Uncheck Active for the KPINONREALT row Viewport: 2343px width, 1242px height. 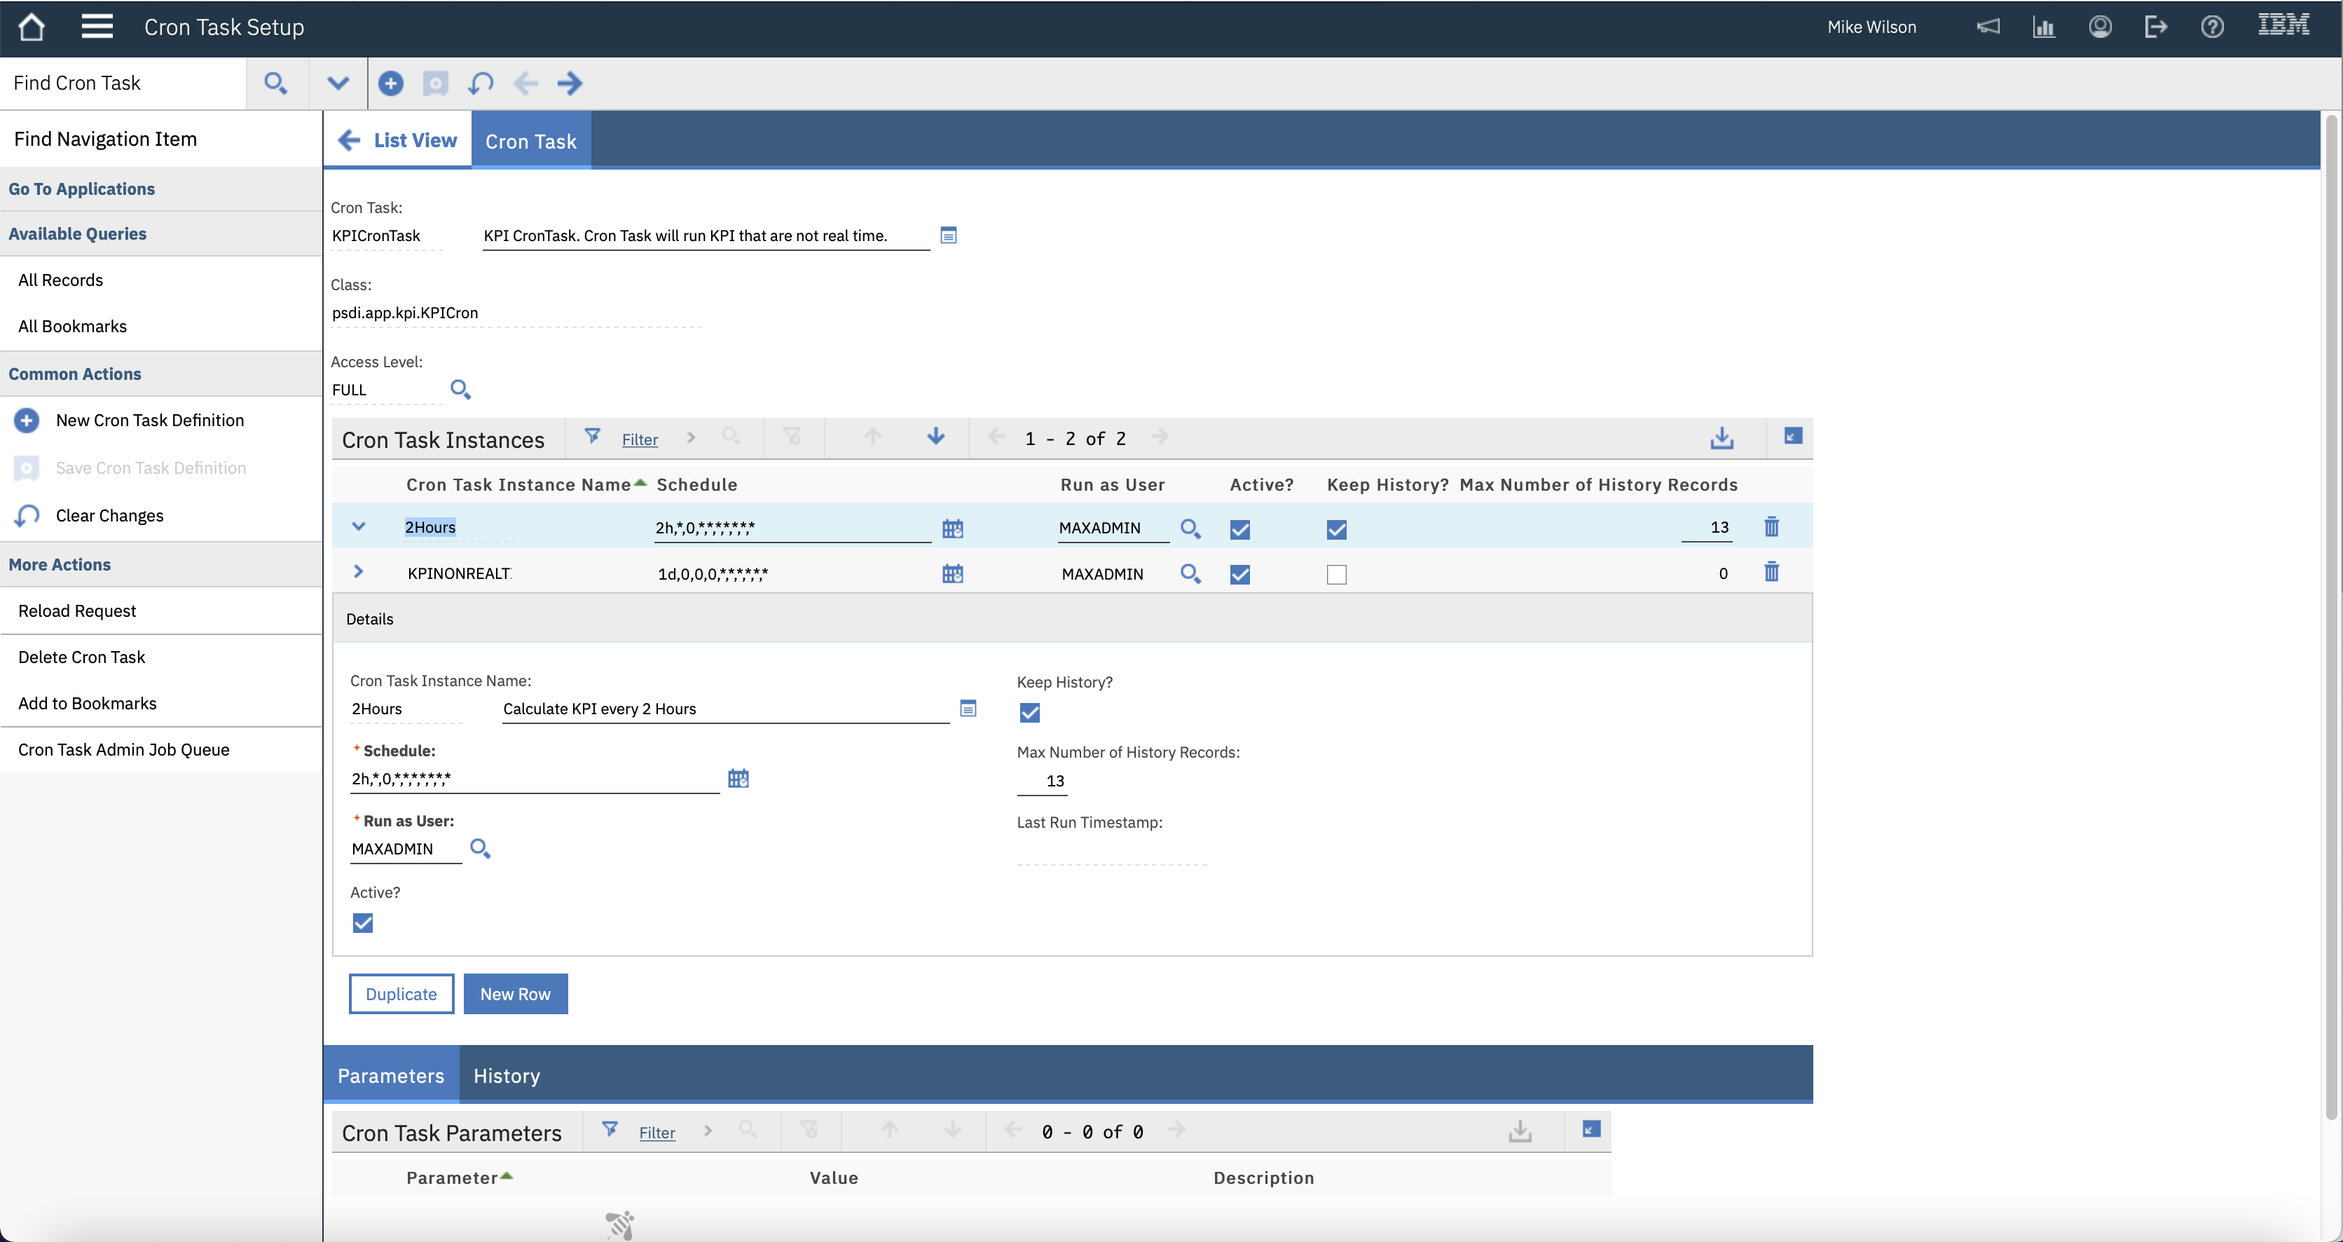click(x=1239, y=574)
